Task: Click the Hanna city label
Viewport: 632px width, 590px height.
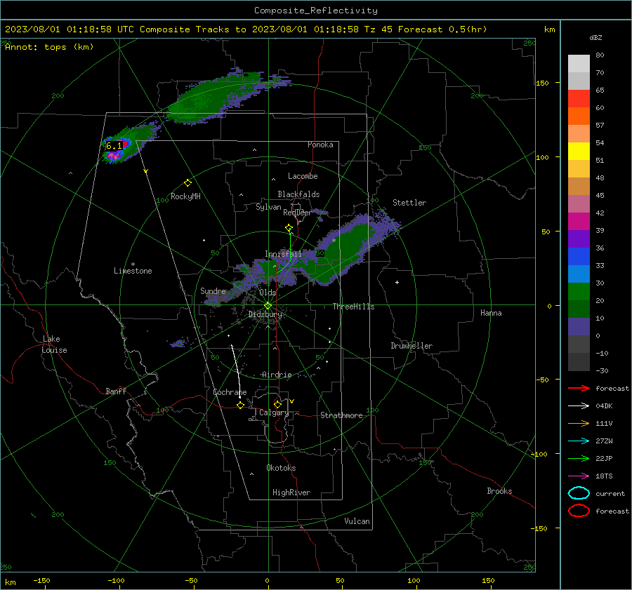Action: pyautogui.click(x=491, y=313)
